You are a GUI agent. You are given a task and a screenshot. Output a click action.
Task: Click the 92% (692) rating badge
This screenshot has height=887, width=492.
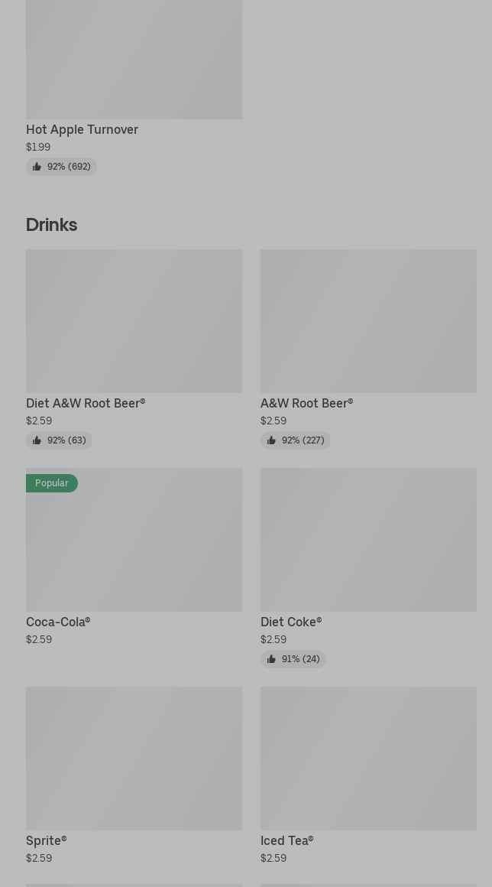coord(62,167)
